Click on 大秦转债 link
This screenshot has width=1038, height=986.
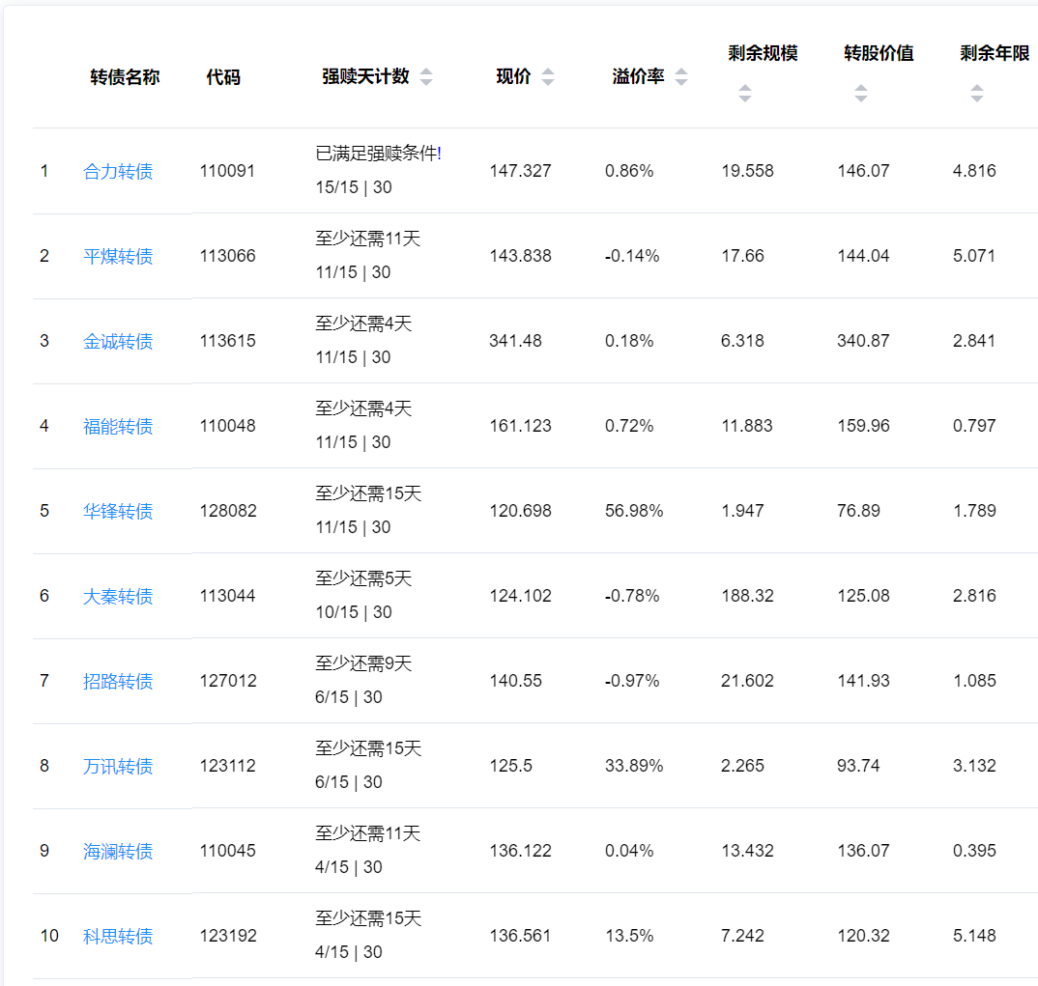point(118,597)
